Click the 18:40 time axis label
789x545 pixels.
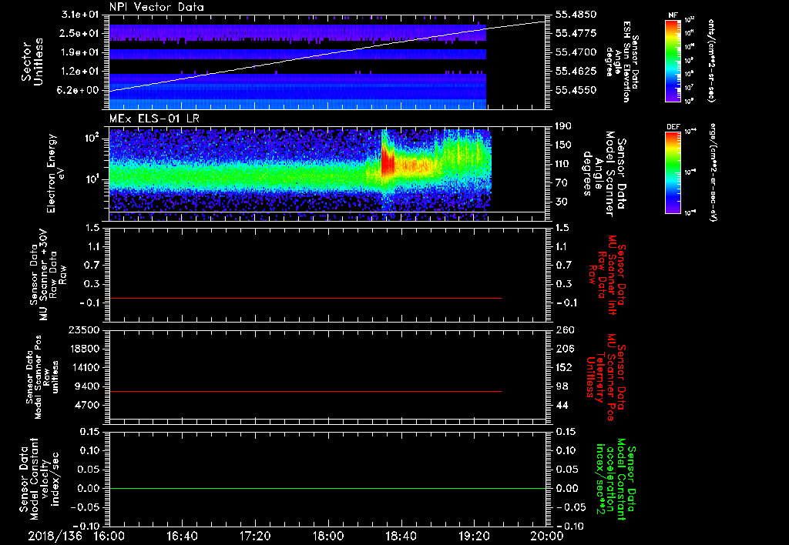(x=401, y=536)
